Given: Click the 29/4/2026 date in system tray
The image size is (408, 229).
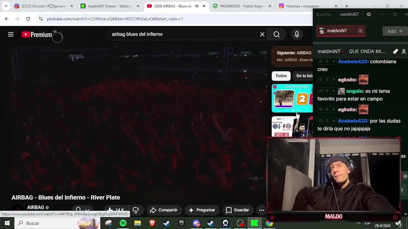Looking at the screenshot, I should [x=382, y=226].
